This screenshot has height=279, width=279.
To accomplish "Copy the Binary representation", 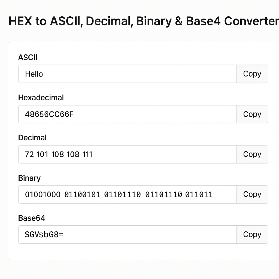I will pyautogui.click(x=252, y=194).
